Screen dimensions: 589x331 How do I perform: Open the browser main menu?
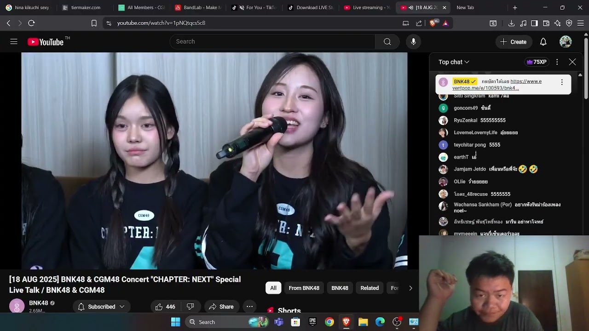pos(581,23)
